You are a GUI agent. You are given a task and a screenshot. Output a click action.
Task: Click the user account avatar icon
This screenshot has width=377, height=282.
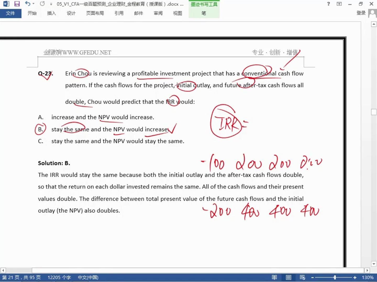[x=372, y=13]
